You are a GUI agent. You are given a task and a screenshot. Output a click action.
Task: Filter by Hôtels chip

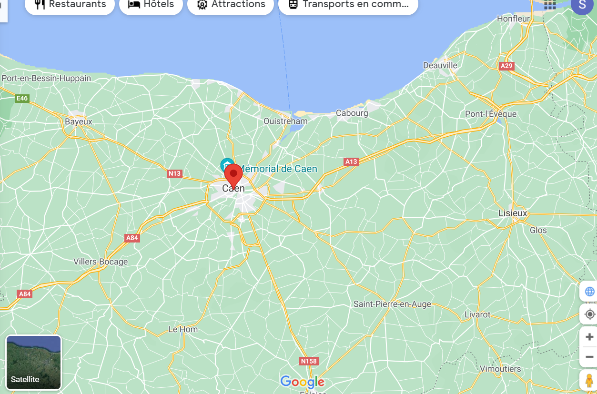[151, 5]
